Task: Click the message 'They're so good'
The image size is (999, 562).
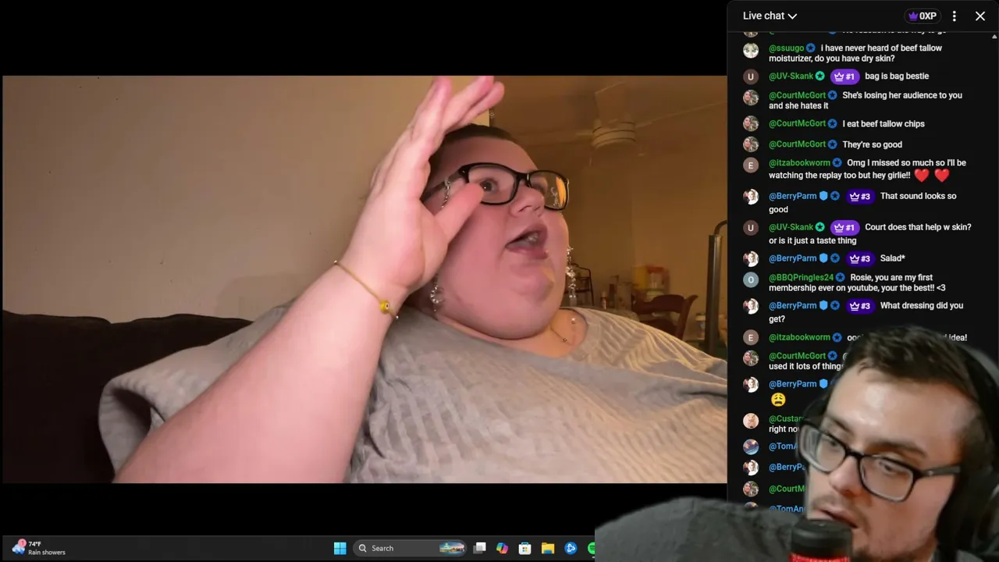Action: pos(872,144)
